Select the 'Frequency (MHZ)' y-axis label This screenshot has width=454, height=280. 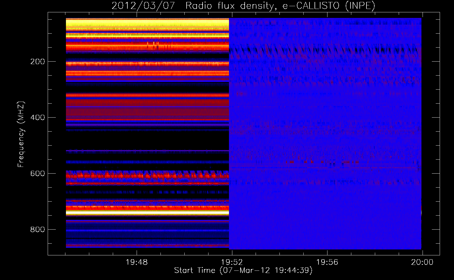(x=21, y=134)
